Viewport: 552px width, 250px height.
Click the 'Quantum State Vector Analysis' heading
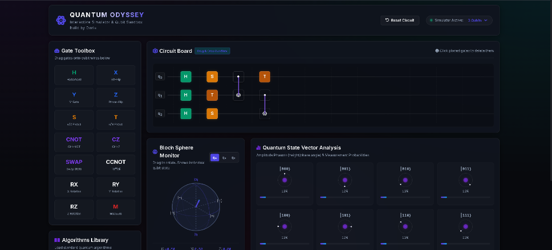coord(302,148)
